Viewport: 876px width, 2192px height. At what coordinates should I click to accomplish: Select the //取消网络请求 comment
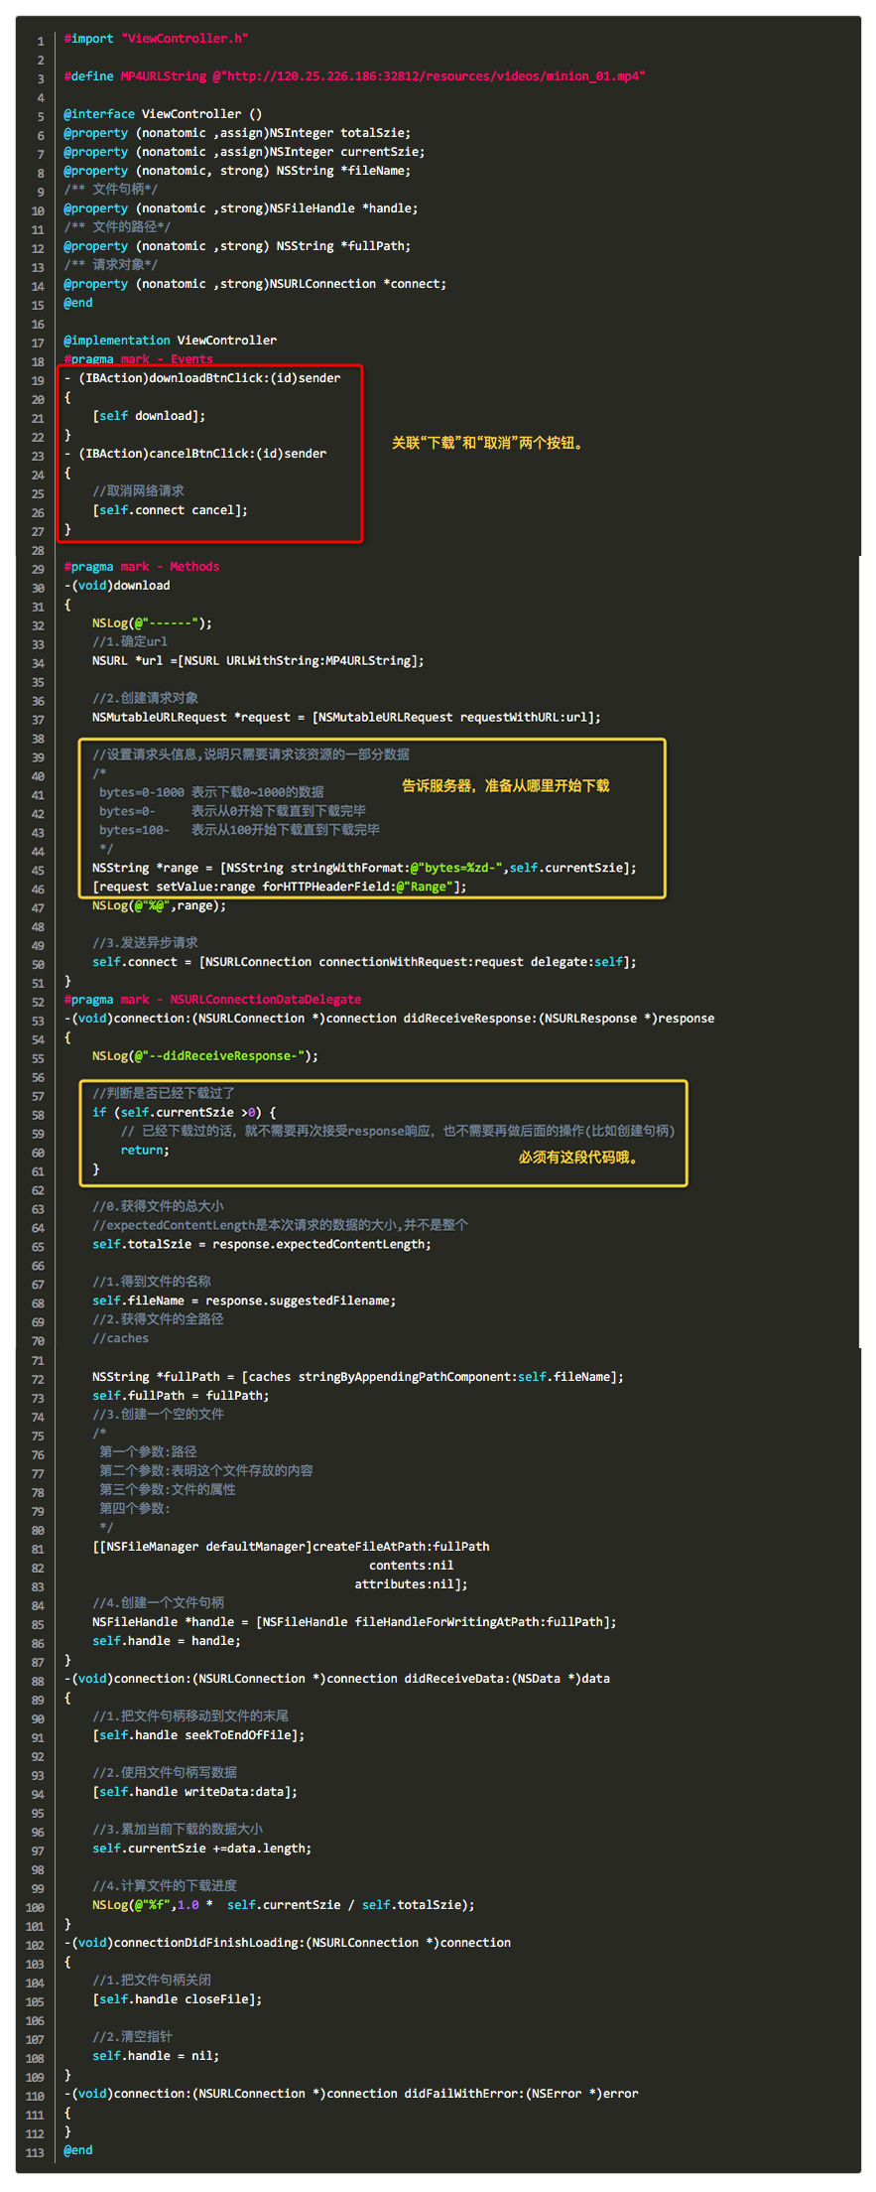click(138, 491)
